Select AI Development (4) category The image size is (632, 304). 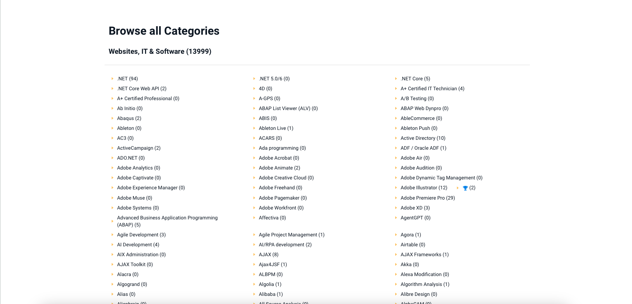tap(138, 245)
